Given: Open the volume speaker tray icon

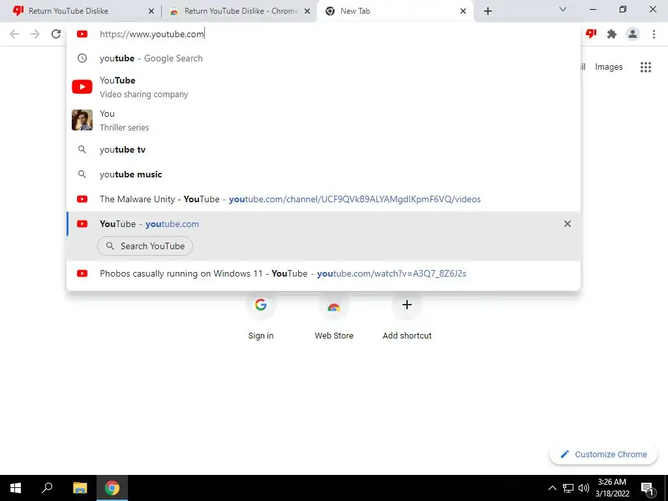Looking at the screenshot, I should point(584,488).
